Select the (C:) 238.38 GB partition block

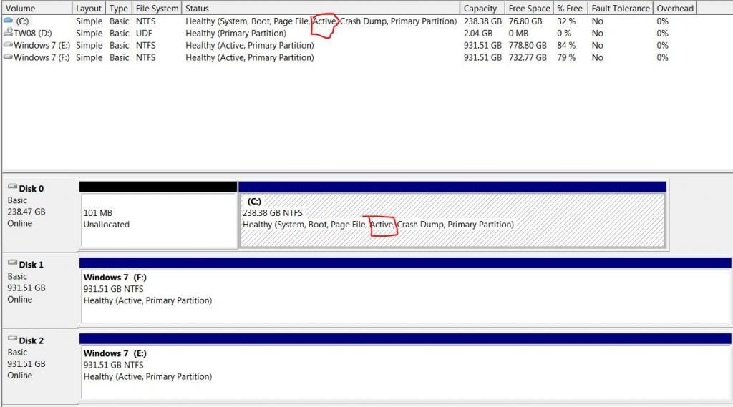click(x=452, y=220)
